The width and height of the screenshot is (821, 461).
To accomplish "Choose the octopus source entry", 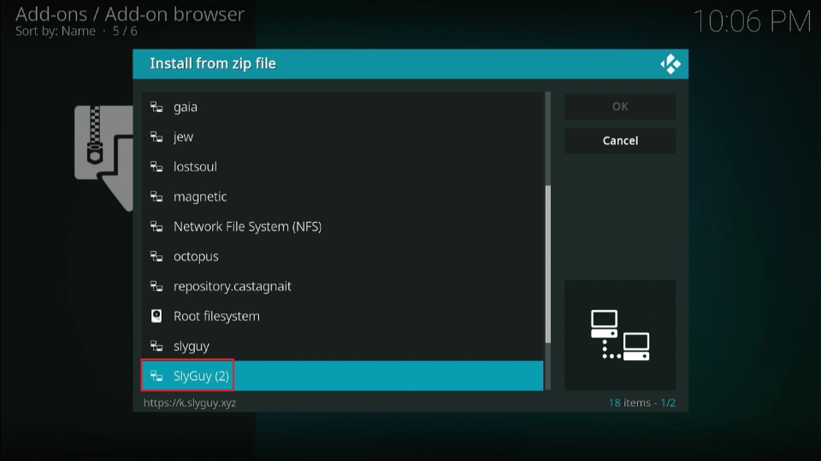I will (x=196, y=257).
